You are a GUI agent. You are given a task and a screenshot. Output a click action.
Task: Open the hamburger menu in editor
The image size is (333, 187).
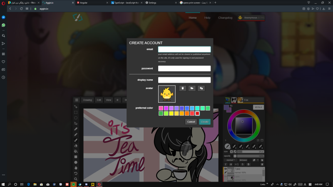click(77, 100)
